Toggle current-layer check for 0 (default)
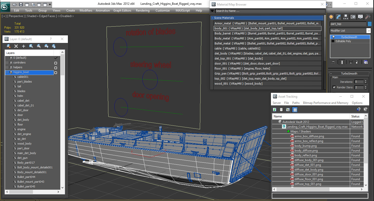 [56, 58]
